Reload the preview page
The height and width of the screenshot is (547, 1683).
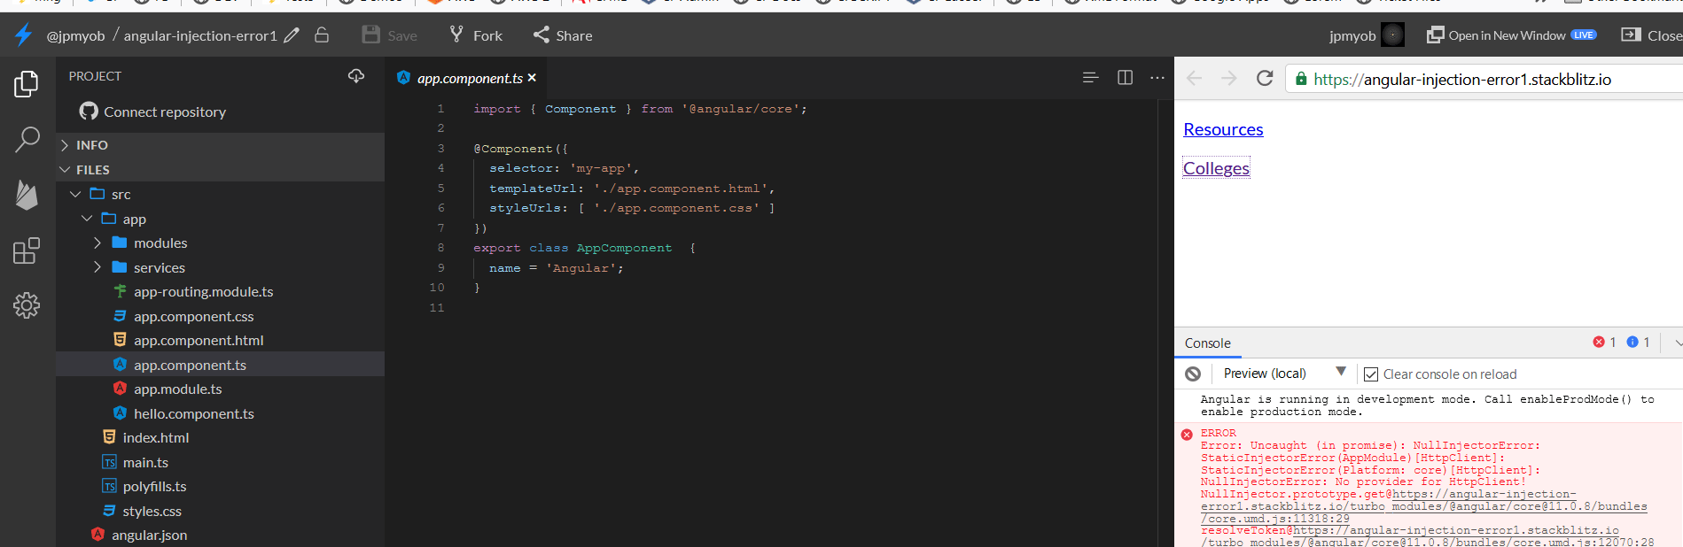click(1265, 78)
